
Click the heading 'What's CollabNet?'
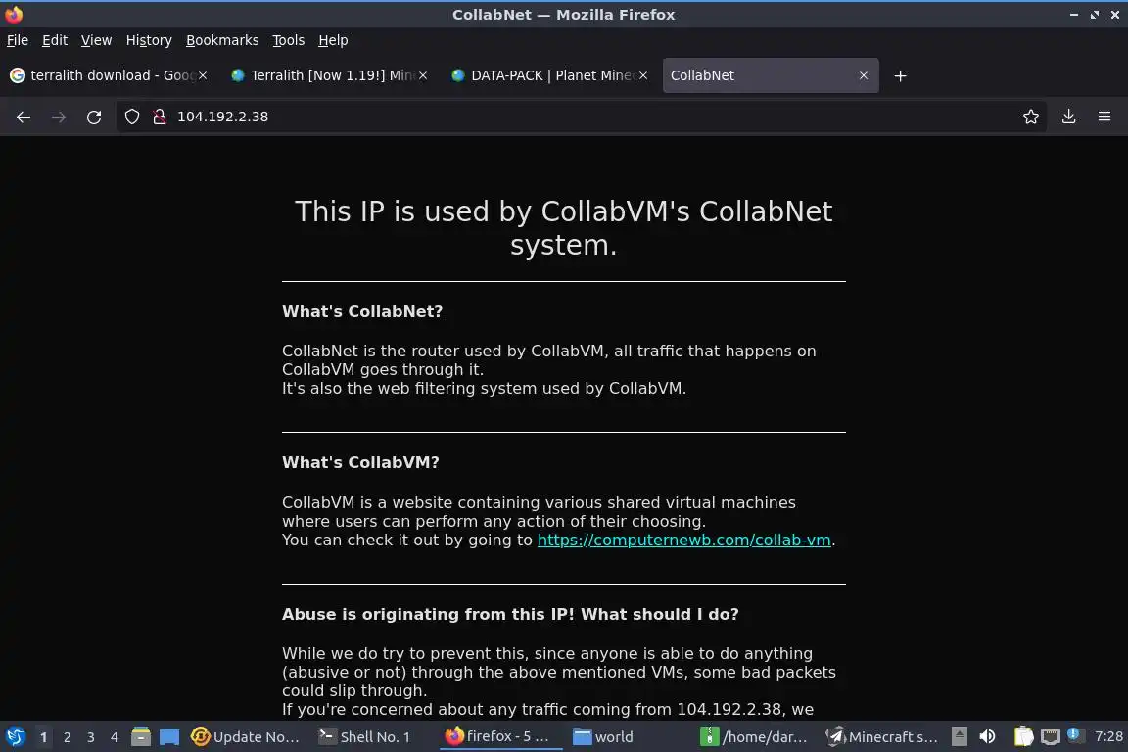[x=362, y=311]
